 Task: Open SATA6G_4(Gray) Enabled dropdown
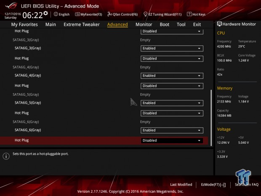point(172,76)
